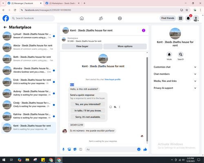This screenshot has height=163, width=204.
Task: Send a thumbs-up like
Action: (x=145, y=150)
